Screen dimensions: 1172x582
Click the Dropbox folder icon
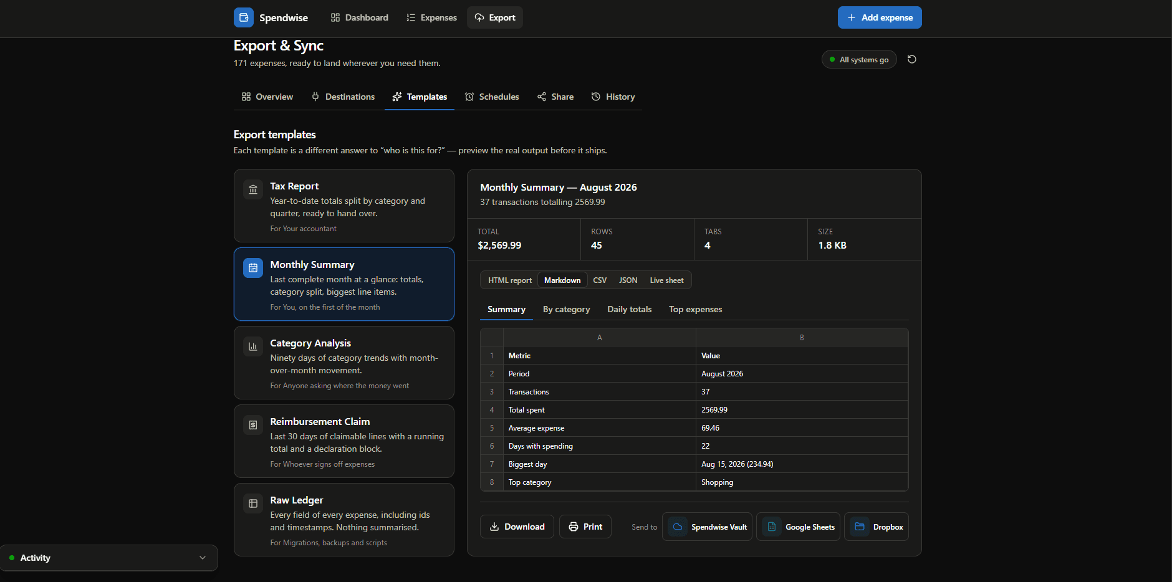click(x=860, y=527)
